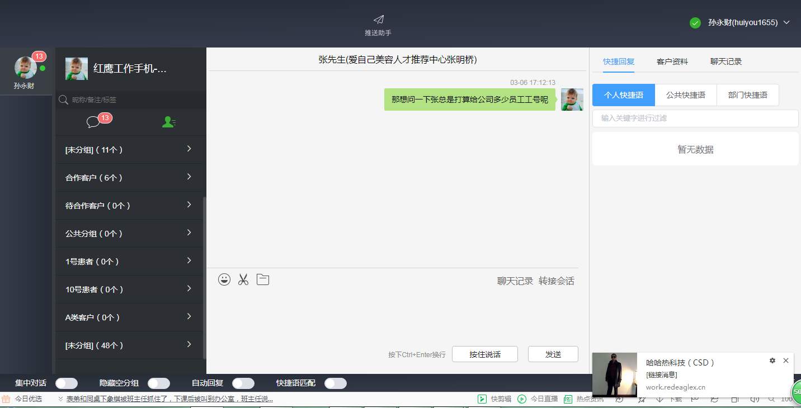Open the 孙永财 account dropdown arrow
The width and height of the screenshot is (801, 408).
(x=786, y=22)
